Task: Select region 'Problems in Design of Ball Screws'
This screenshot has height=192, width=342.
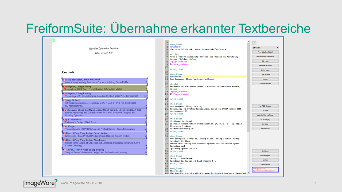Action: click(104, 121)
